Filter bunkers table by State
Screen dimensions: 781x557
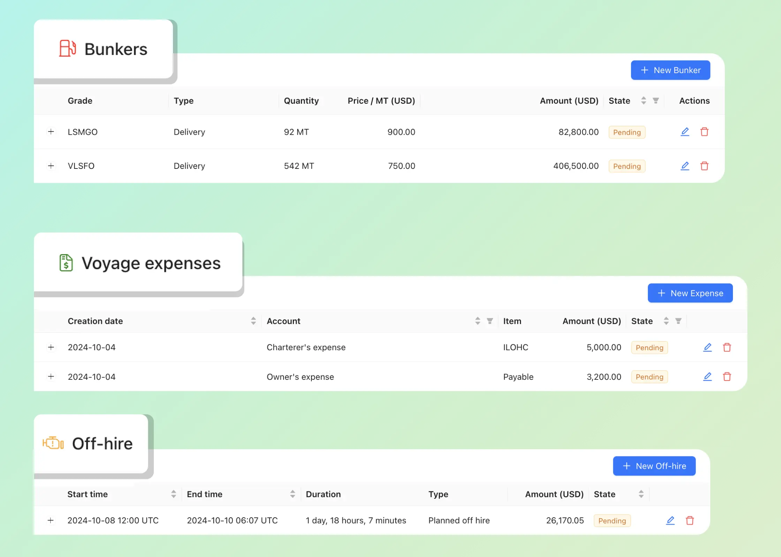[x=655, y=101]
